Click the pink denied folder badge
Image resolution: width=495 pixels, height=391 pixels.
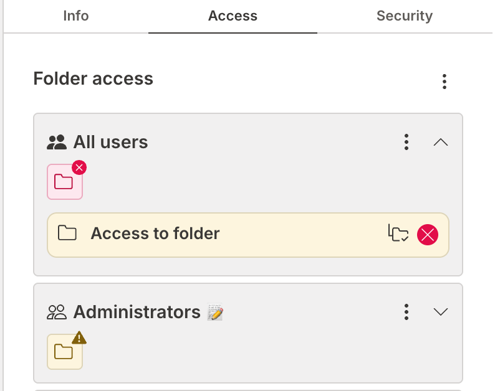(64, 182)
